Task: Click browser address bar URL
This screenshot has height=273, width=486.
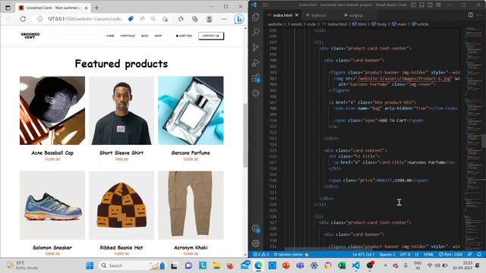Action: tap(85, 19)
